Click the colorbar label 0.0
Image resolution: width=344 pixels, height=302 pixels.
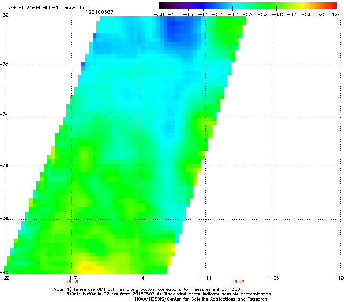pyautogui.click(x=321, y=15)
